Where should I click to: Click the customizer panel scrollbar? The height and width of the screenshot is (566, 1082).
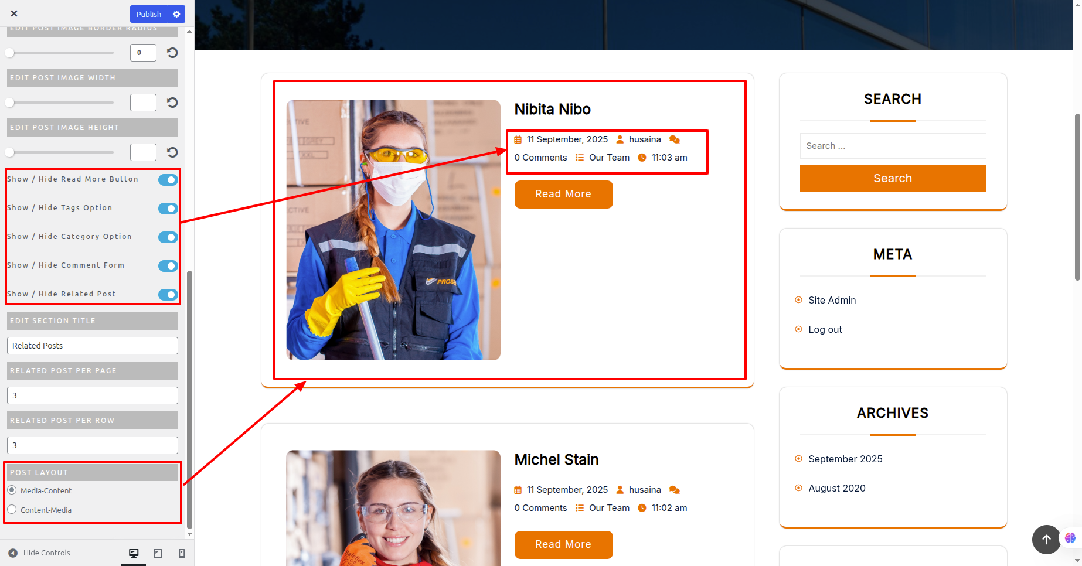pos(189,400)
